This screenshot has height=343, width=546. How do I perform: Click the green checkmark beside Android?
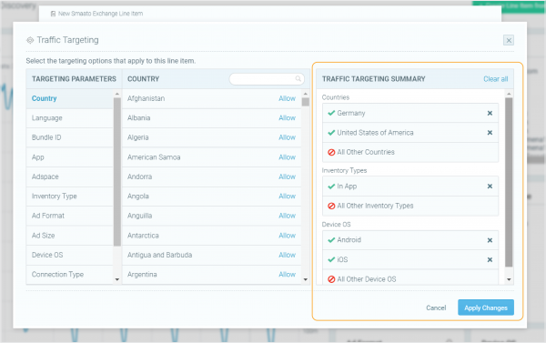pos(331,240)
